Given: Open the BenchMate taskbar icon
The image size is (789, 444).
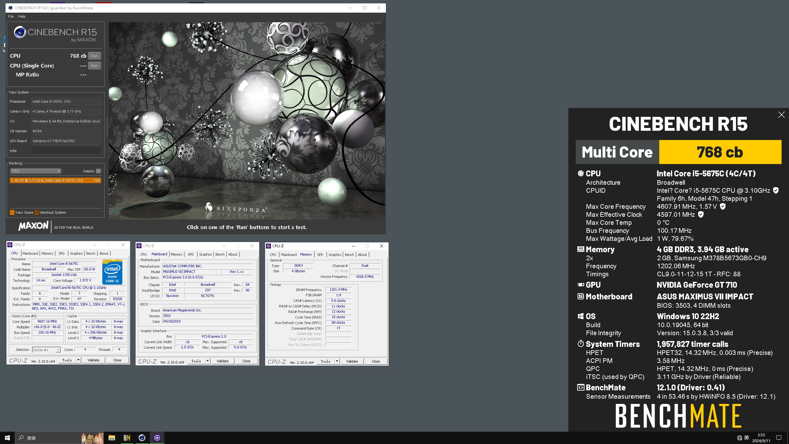Looking at the screenshot, I should (x=127, y=438).
